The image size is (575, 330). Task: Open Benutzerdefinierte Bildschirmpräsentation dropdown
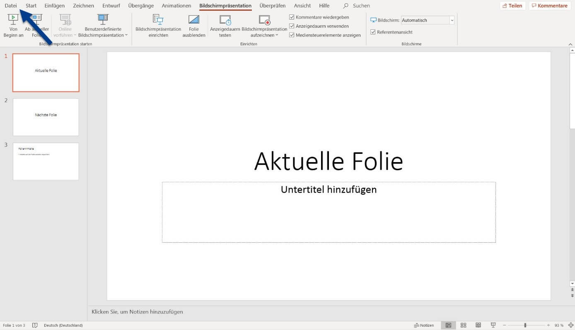(103, 26)
